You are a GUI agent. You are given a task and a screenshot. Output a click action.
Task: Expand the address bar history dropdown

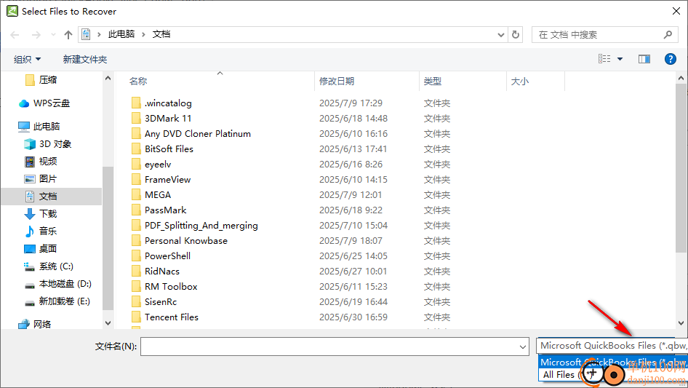500,35
